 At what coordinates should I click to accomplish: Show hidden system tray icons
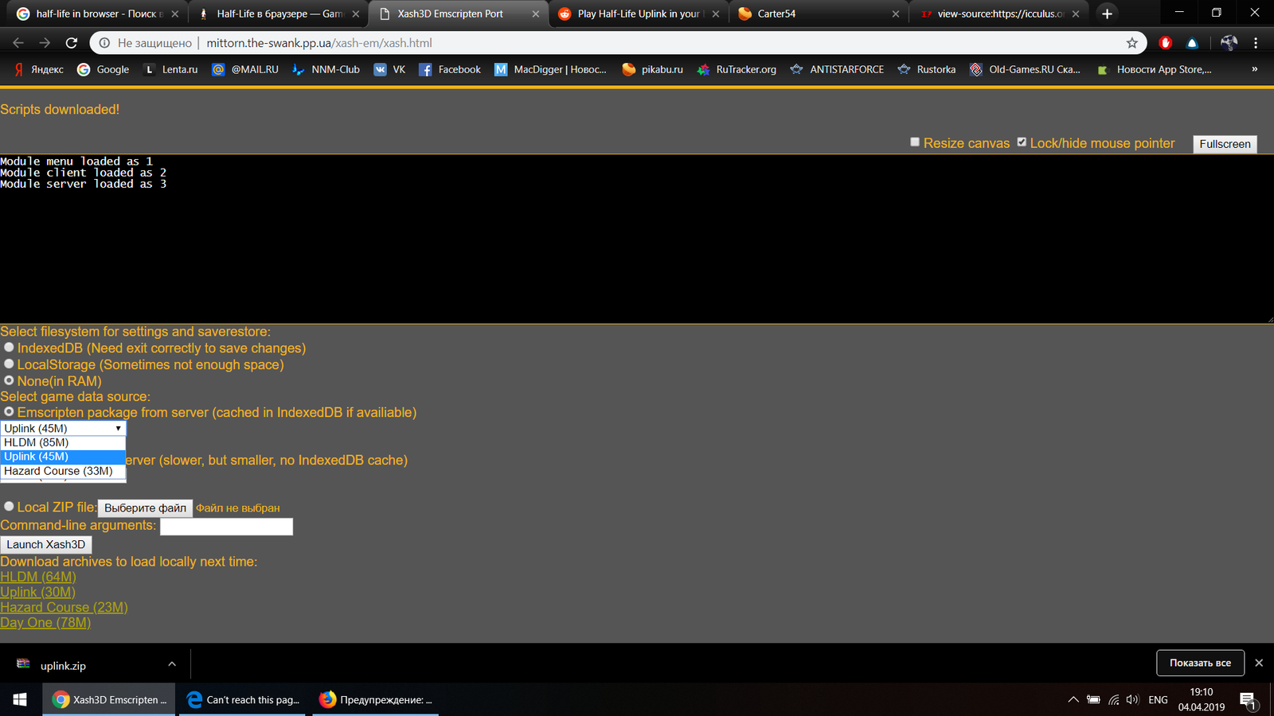pos(1073,700)
